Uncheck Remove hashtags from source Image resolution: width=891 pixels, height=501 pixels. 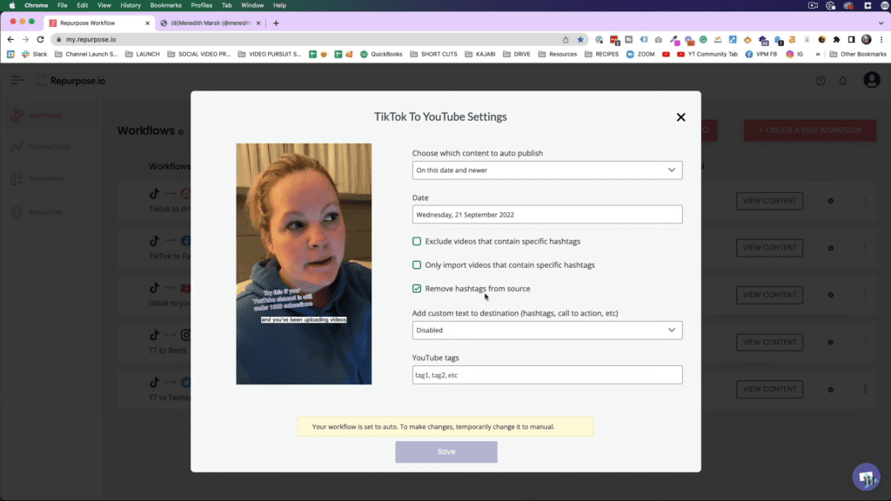[417, 289]
